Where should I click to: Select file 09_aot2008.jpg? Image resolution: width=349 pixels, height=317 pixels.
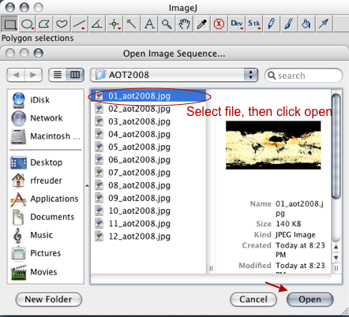(148, 198)
